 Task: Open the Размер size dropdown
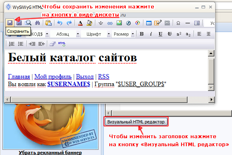tap(133, 34)
